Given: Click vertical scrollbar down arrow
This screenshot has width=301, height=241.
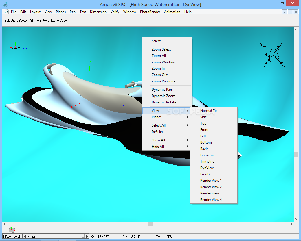Looking at the screenshot, I should [x=296, y=219].
